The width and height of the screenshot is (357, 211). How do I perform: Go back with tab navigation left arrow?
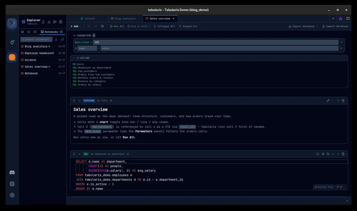pyautogui.click(x=70, y=19)
